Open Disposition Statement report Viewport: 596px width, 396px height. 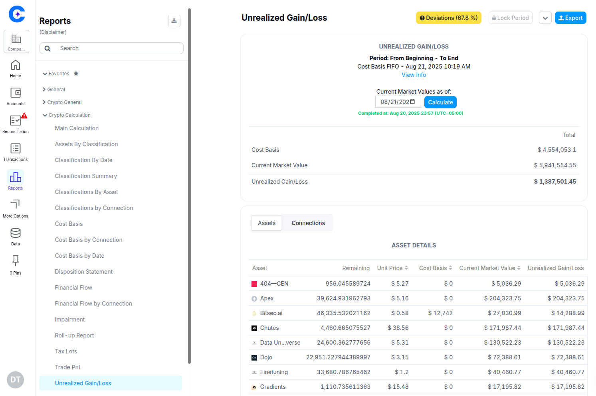(84, 272)
